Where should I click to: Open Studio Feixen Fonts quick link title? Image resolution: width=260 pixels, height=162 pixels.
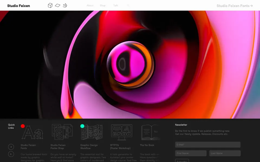[28, 147]
